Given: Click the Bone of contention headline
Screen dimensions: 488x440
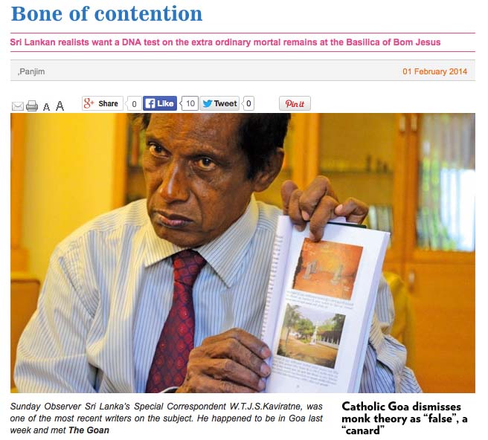Looking at the screenshot, I should coord(106,14).
